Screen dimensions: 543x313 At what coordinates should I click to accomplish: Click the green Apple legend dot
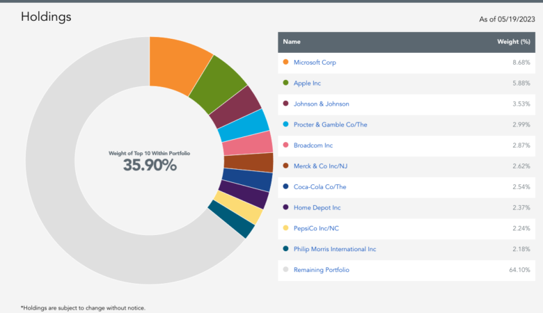pos(285,83)
